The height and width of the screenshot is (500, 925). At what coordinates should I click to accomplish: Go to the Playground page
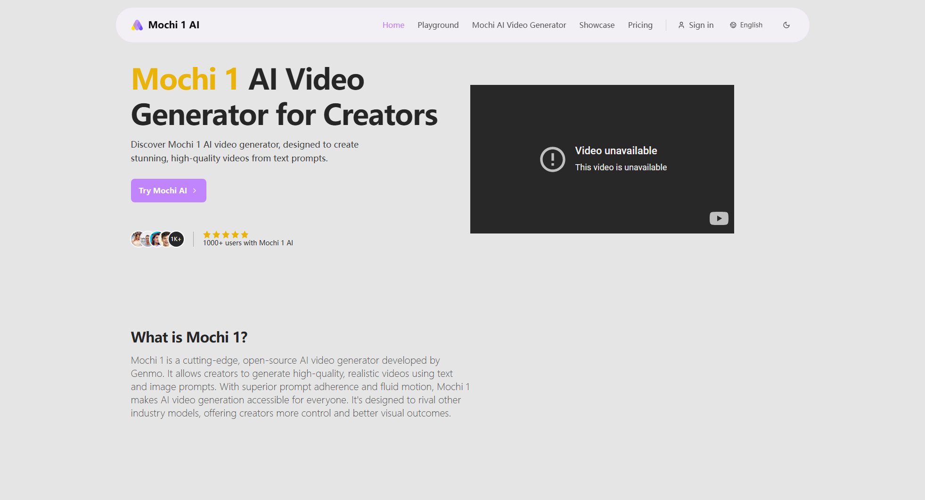pyautogui.click(x=438, y=25)
